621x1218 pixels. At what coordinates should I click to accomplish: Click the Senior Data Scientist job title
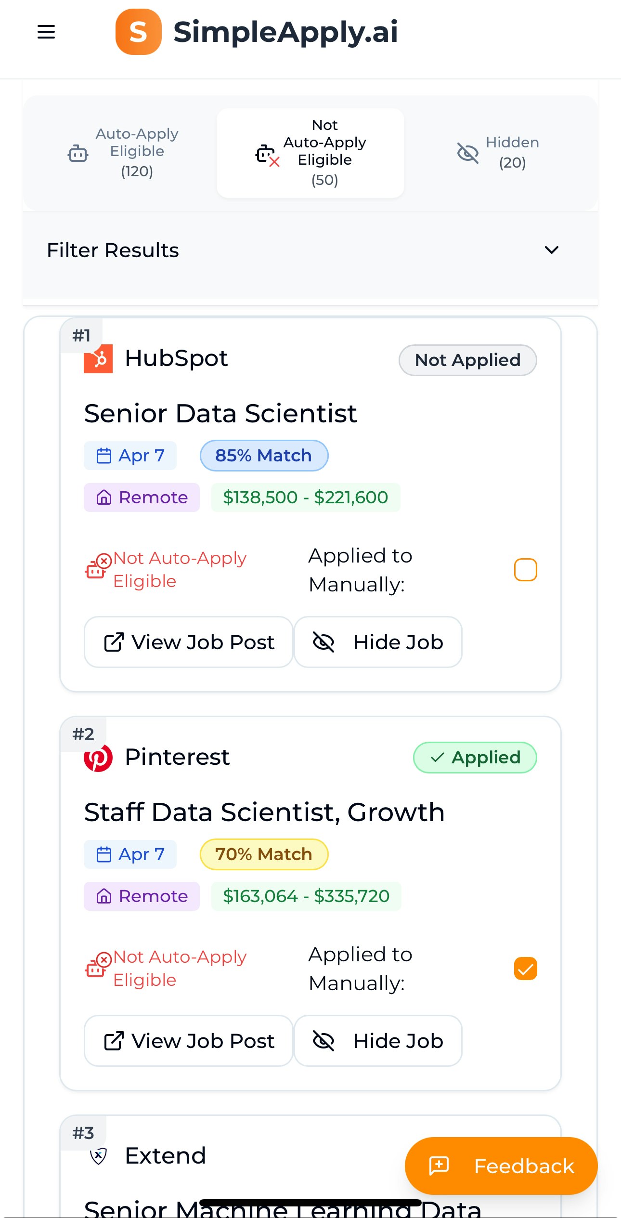pos(220,414)
